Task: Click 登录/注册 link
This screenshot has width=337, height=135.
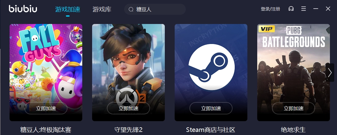Action: pos(270,9)
